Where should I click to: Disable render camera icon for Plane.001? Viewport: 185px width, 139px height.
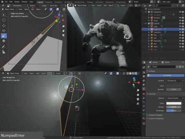click(183, 41)
